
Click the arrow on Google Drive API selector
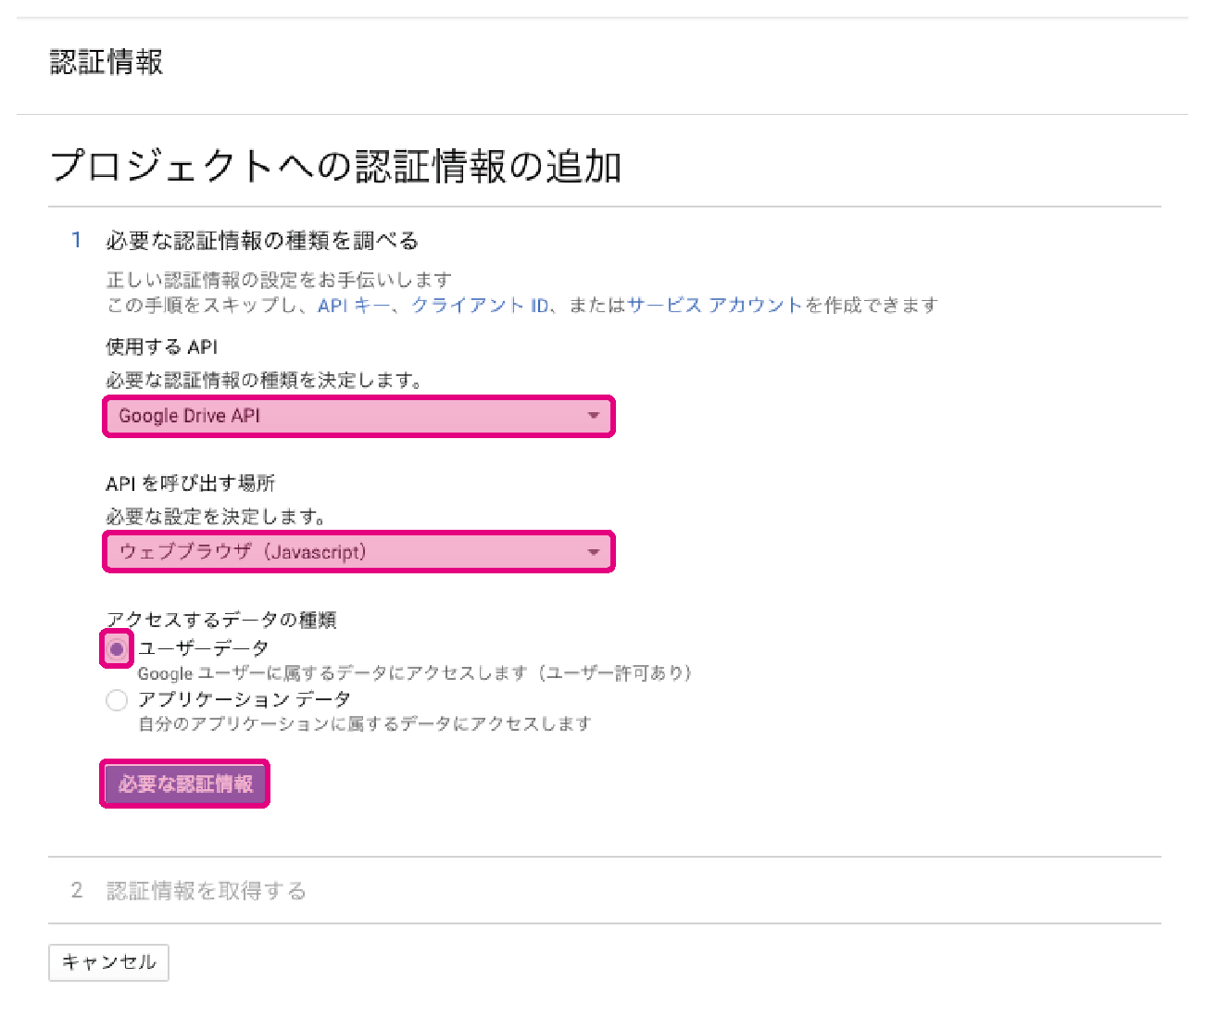pyautogui.click(x=594, y=417)
